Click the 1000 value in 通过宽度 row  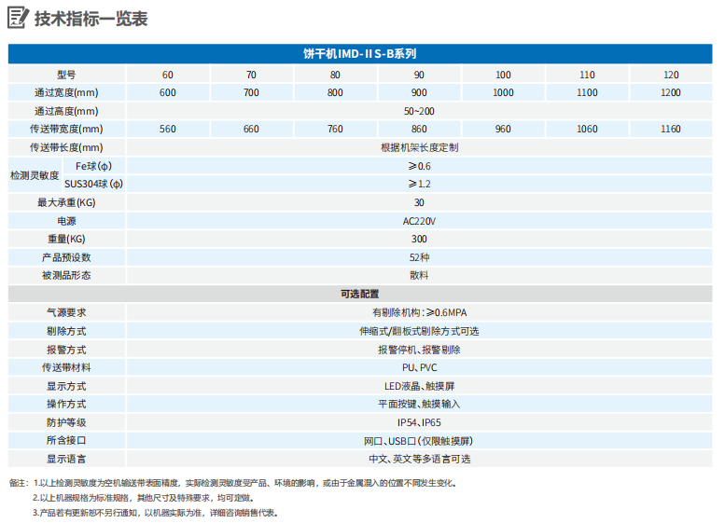tap(503, 92)
